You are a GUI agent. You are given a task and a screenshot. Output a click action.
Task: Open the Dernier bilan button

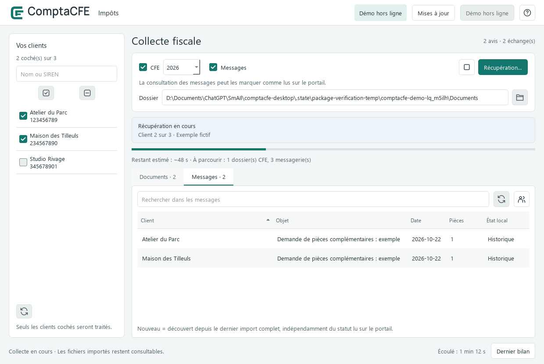[513, 351]
